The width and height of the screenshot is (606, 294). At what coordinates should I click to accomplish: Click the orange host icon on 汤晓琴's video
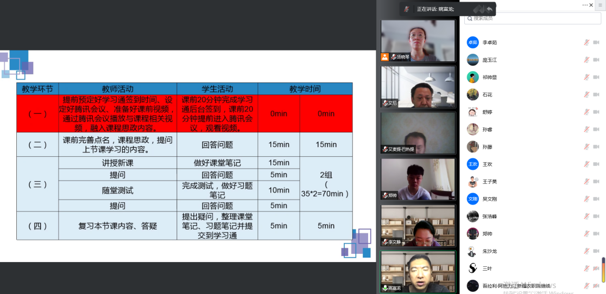point(385,56)
